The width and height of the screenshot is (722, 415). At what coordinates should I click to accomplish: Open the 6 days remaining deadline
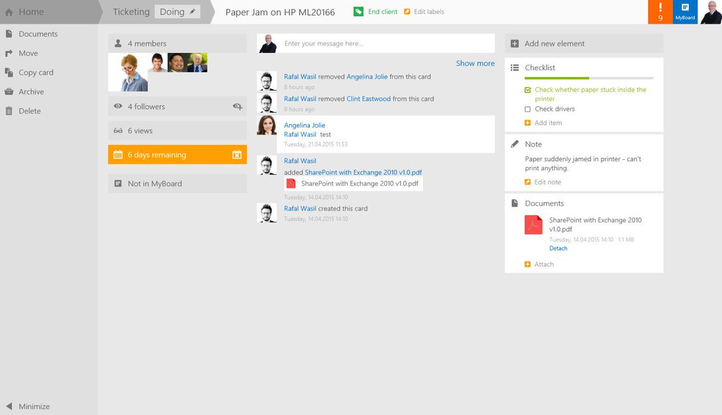coord(177,154)
